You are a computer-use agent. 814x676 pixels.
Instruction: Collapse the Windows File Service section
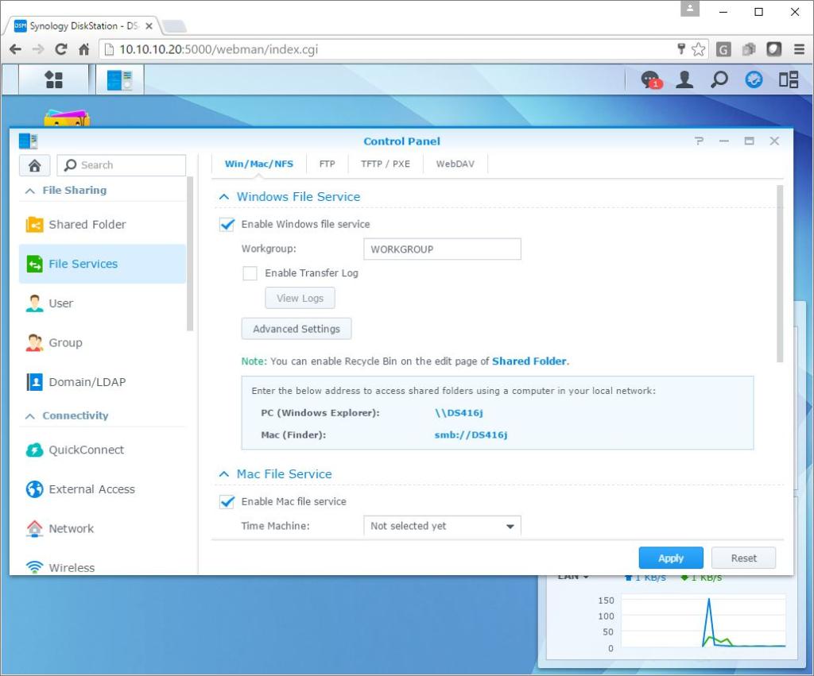click(x=224, y=197)
